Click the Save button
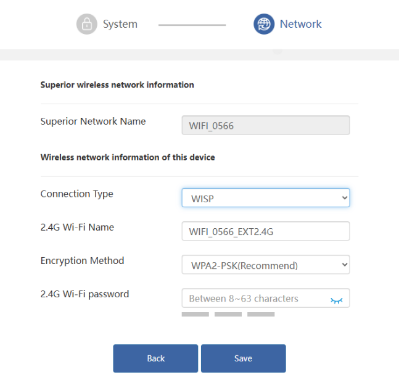The width and height of the screenshot is (399, 383). [x=243, y=358]
